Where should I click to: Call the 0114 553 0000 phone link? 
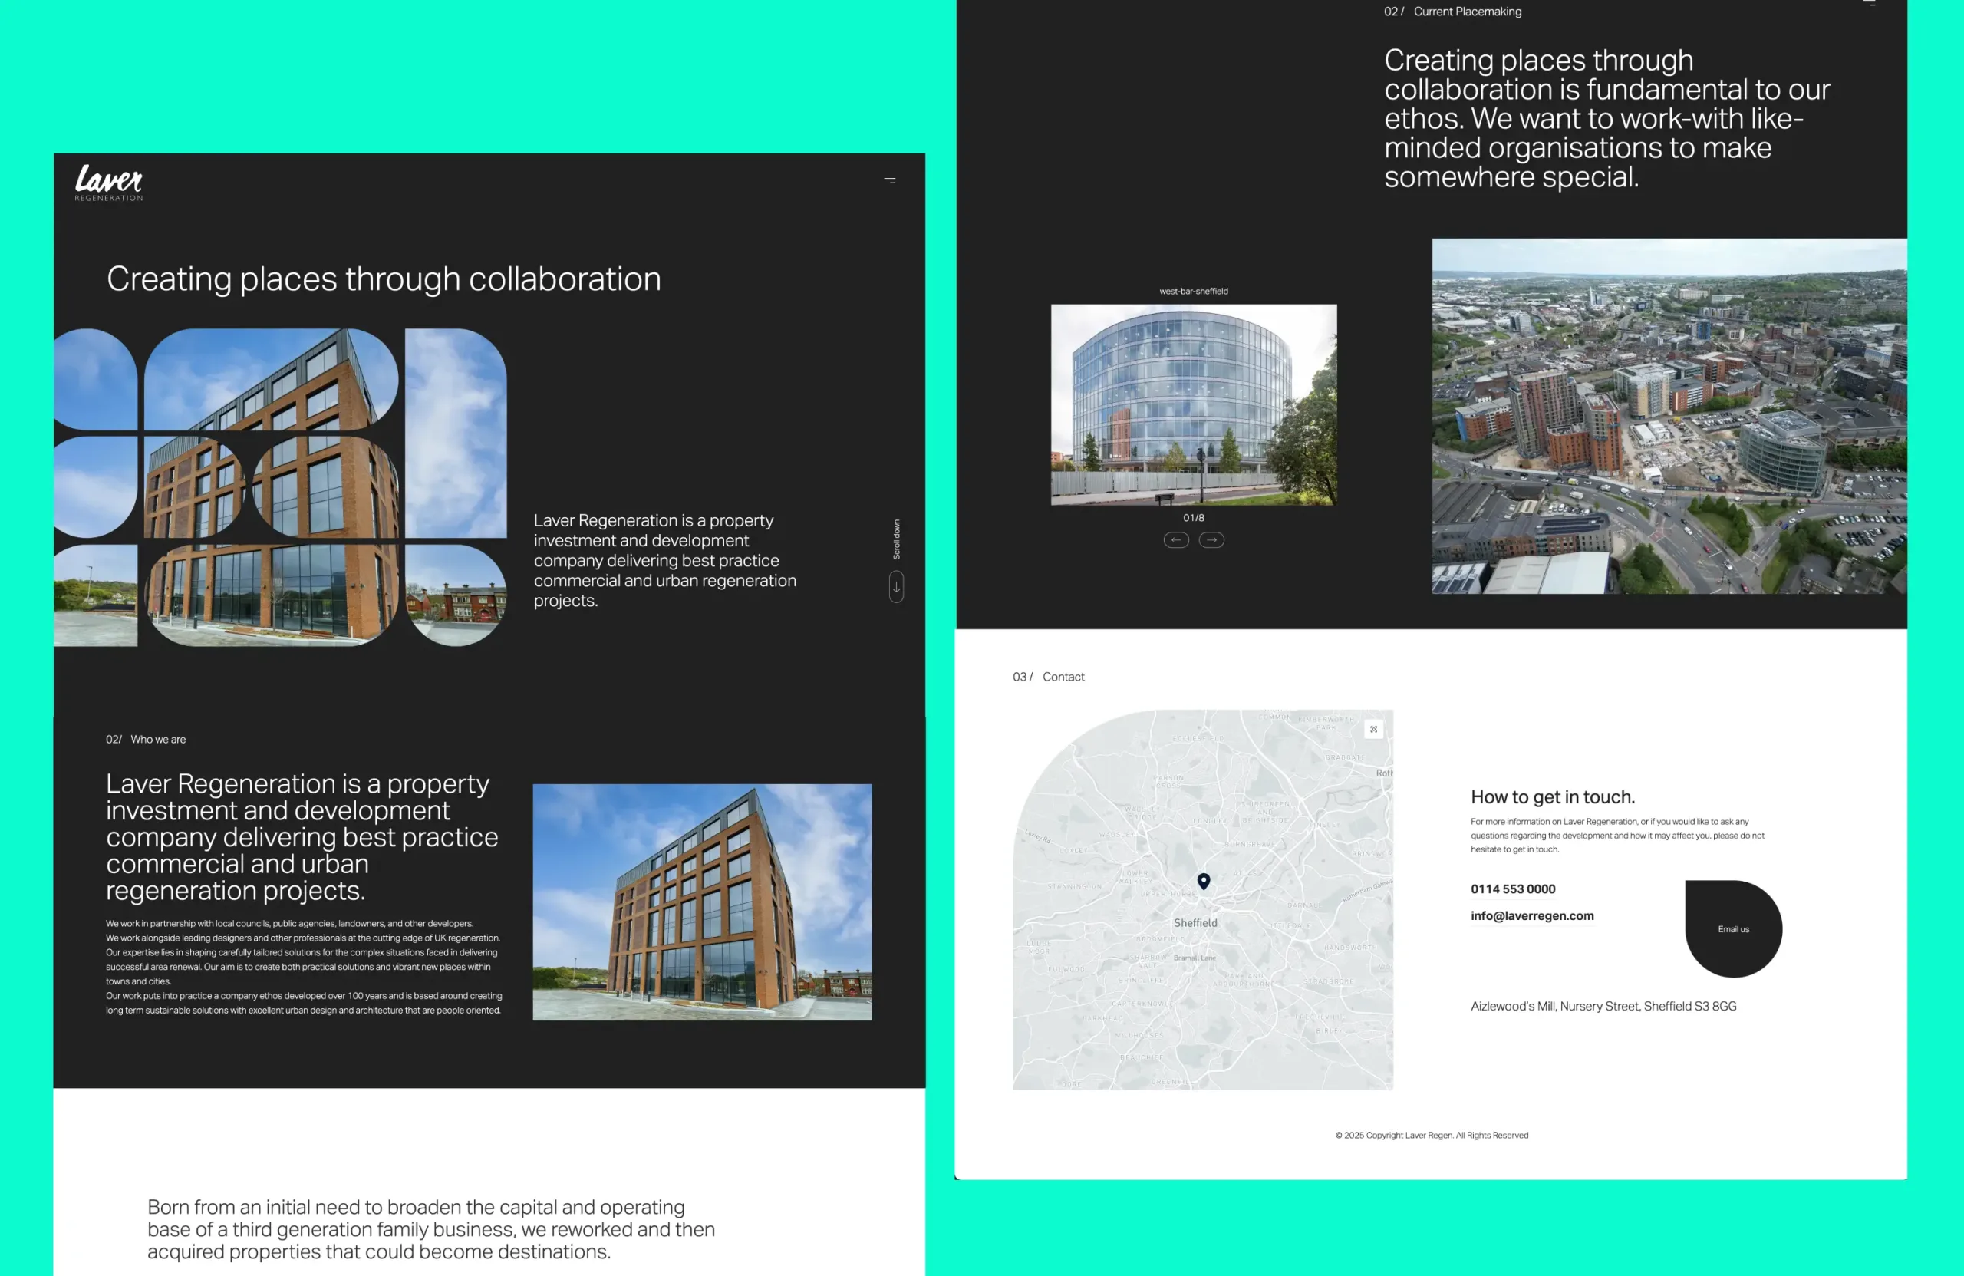(1513, 889)
